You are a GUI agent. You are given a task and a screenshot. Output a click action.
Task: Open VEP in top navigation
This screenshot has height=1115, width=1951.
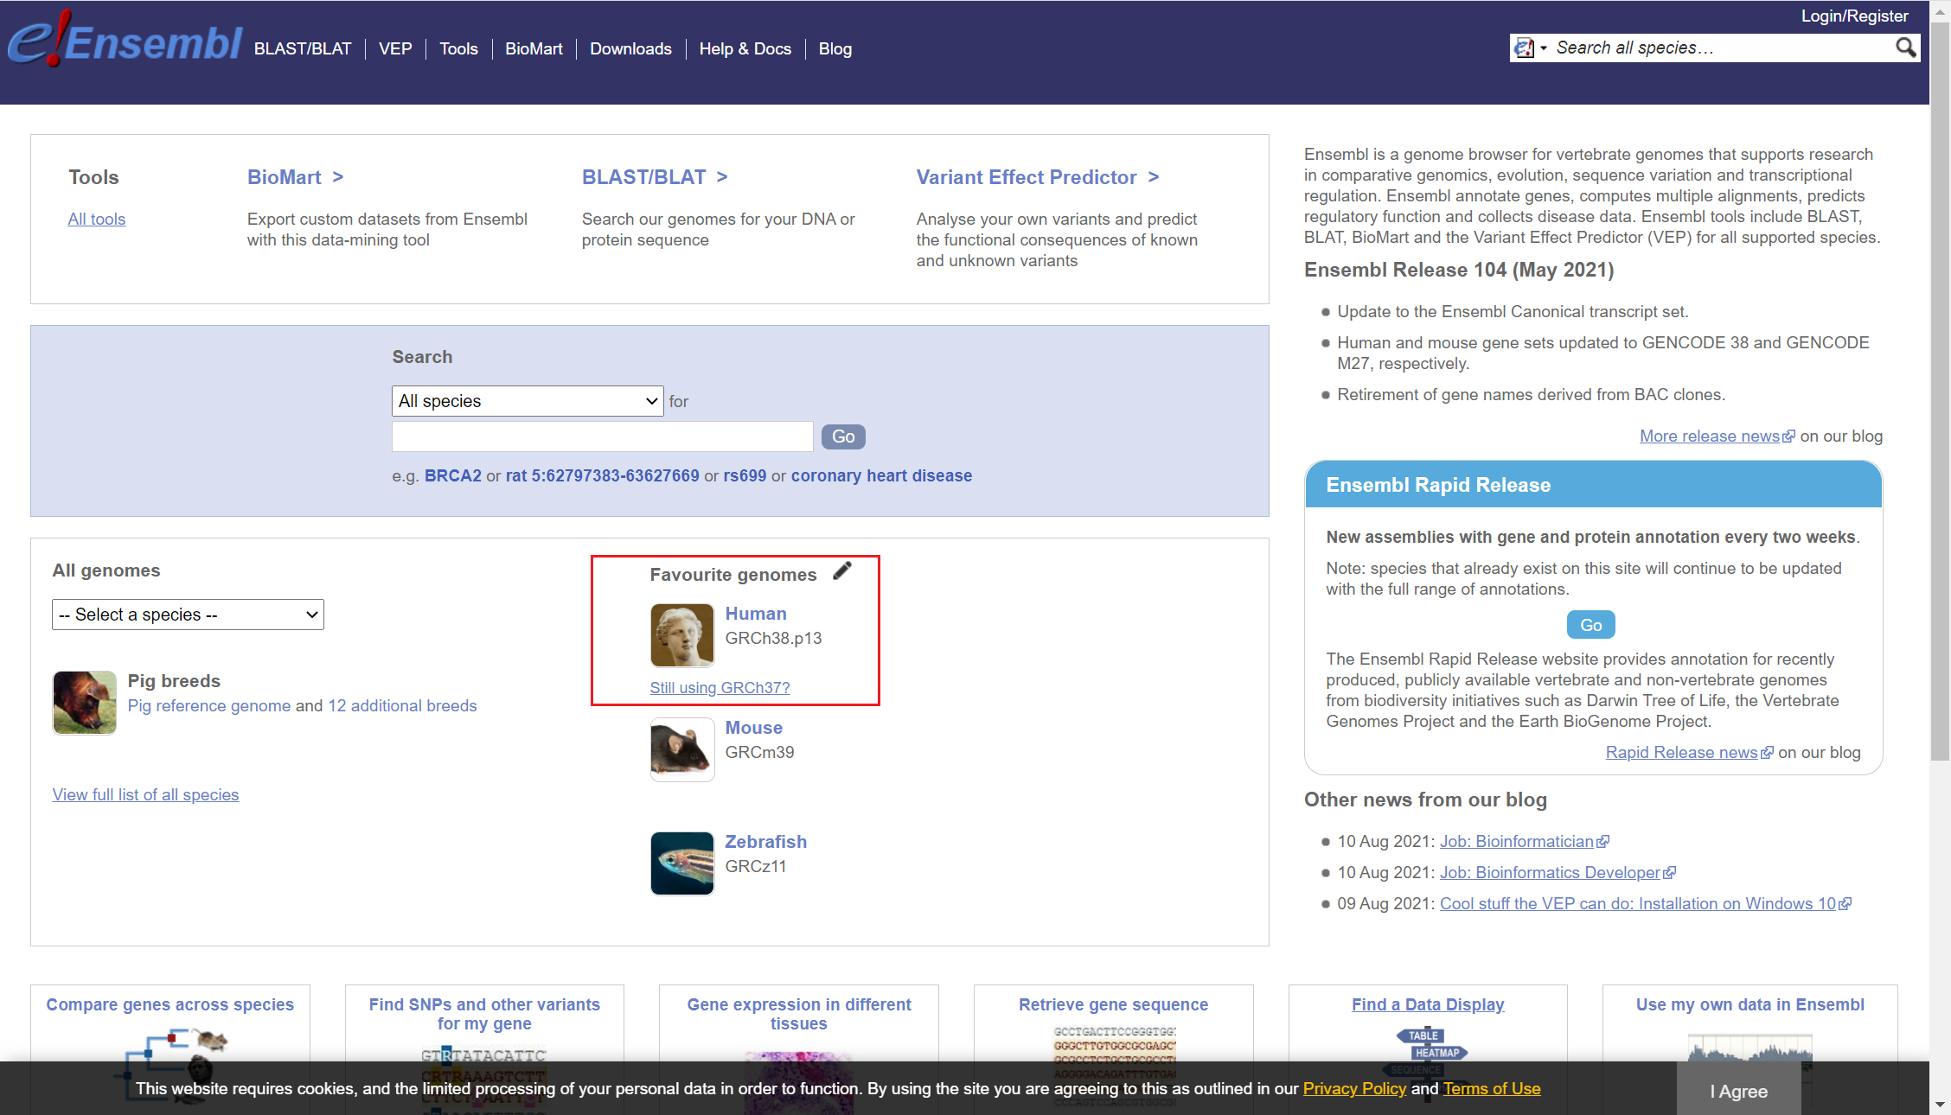(x=395, y=49)
